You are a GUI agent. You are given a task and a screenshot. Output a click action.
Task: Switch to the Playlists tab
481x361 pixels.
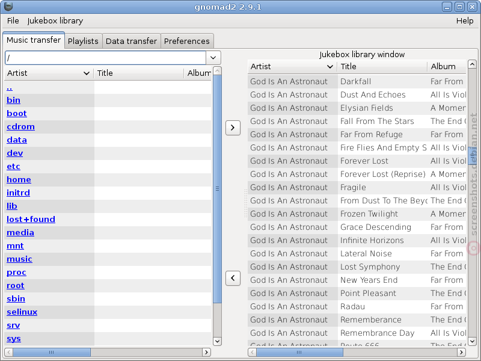(x=83, y=41)
